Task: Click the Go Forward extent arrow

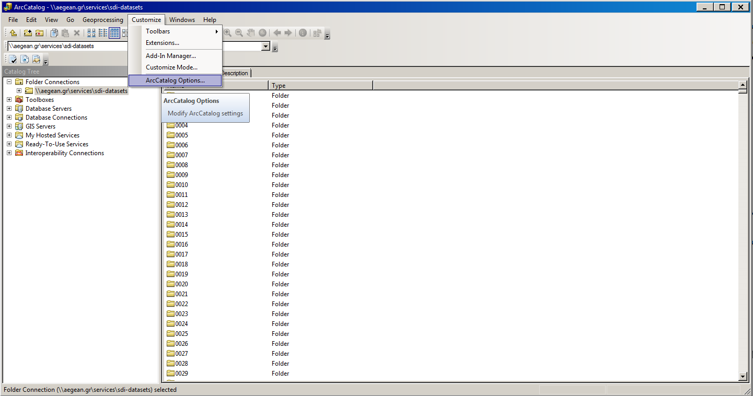Action: 288,33
